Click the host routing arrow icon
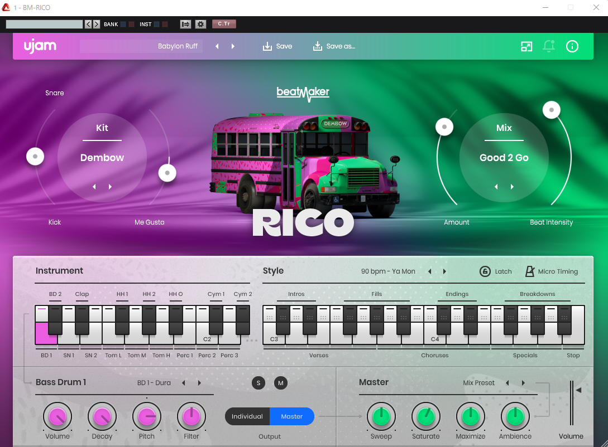This screenshot has height=447, width=608. coord(186,24)
